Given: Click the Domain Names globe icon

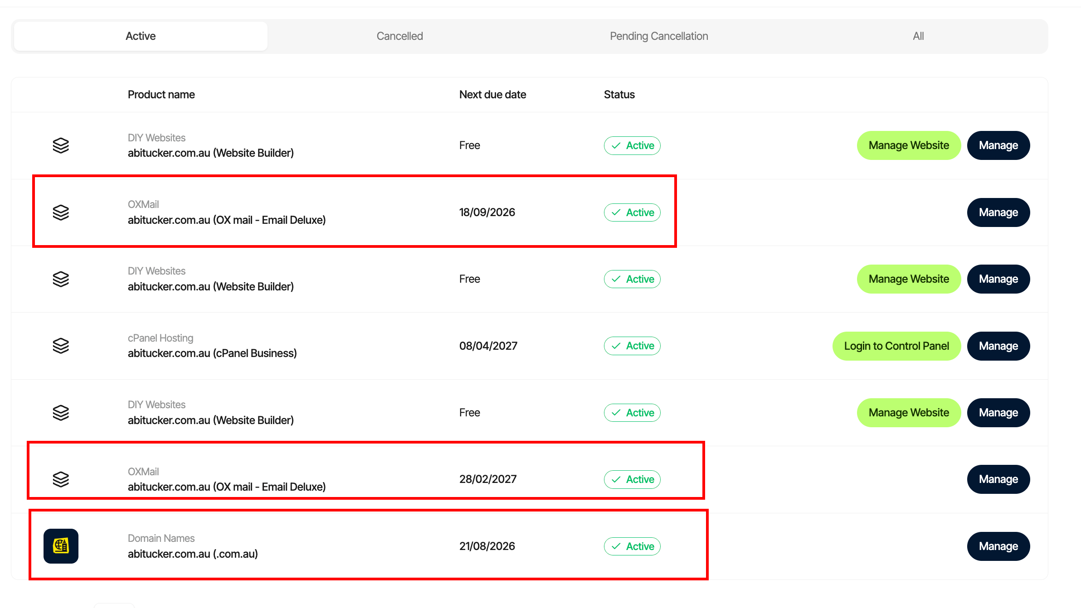Looking at the screenshot, I should click(61, 546).
